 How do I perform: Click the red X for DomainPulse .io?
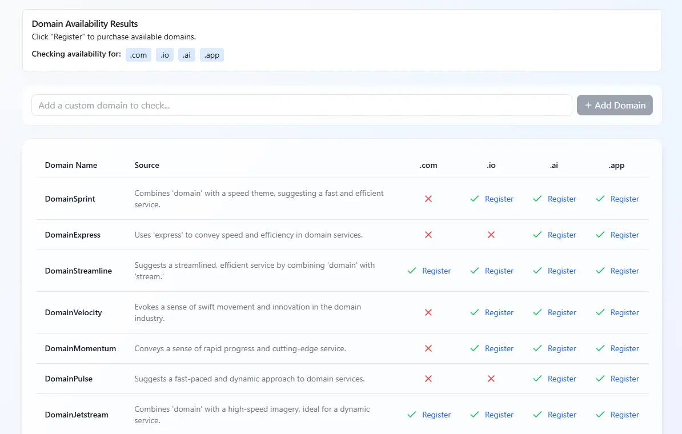click(x=491, y=379)
